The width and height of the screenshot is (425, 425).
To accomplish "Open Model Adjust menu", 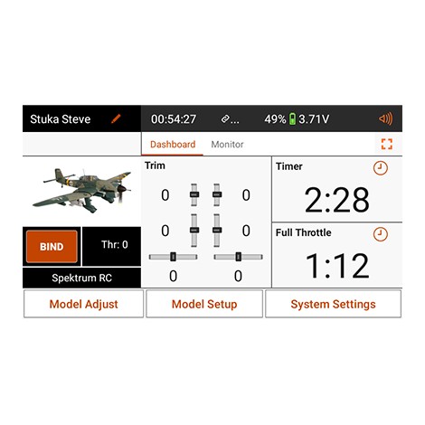I will click(x=83, y=304).
